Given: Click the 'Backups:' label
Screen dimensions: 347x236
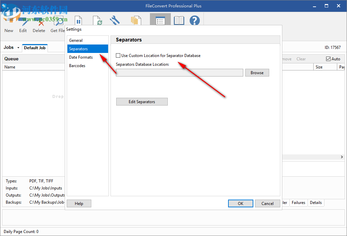Looking at the screenshot, I should point(13,202).
